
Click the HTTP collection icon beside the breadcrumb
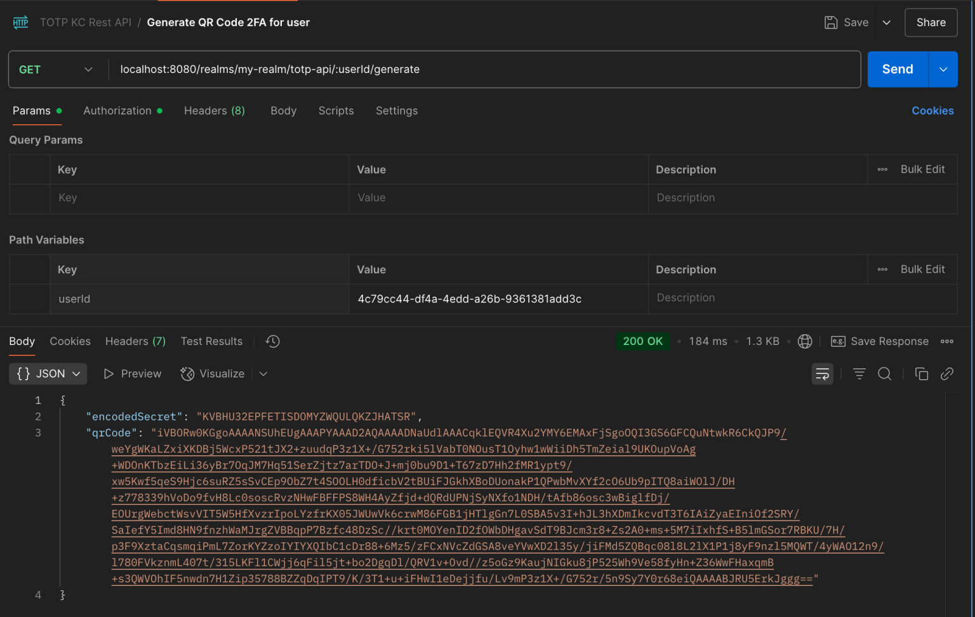click(x=20, y=22)
